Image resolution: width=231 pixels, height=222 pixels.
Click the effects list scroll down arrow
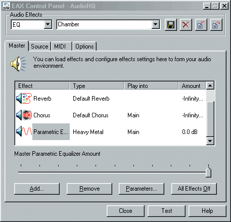(x=210, y=141)
